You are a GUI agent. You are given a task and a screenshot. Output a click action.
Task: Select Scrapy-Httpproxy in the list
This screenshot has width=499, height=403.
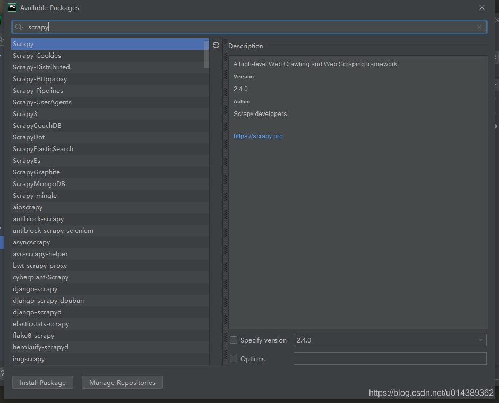pos(110,79)
